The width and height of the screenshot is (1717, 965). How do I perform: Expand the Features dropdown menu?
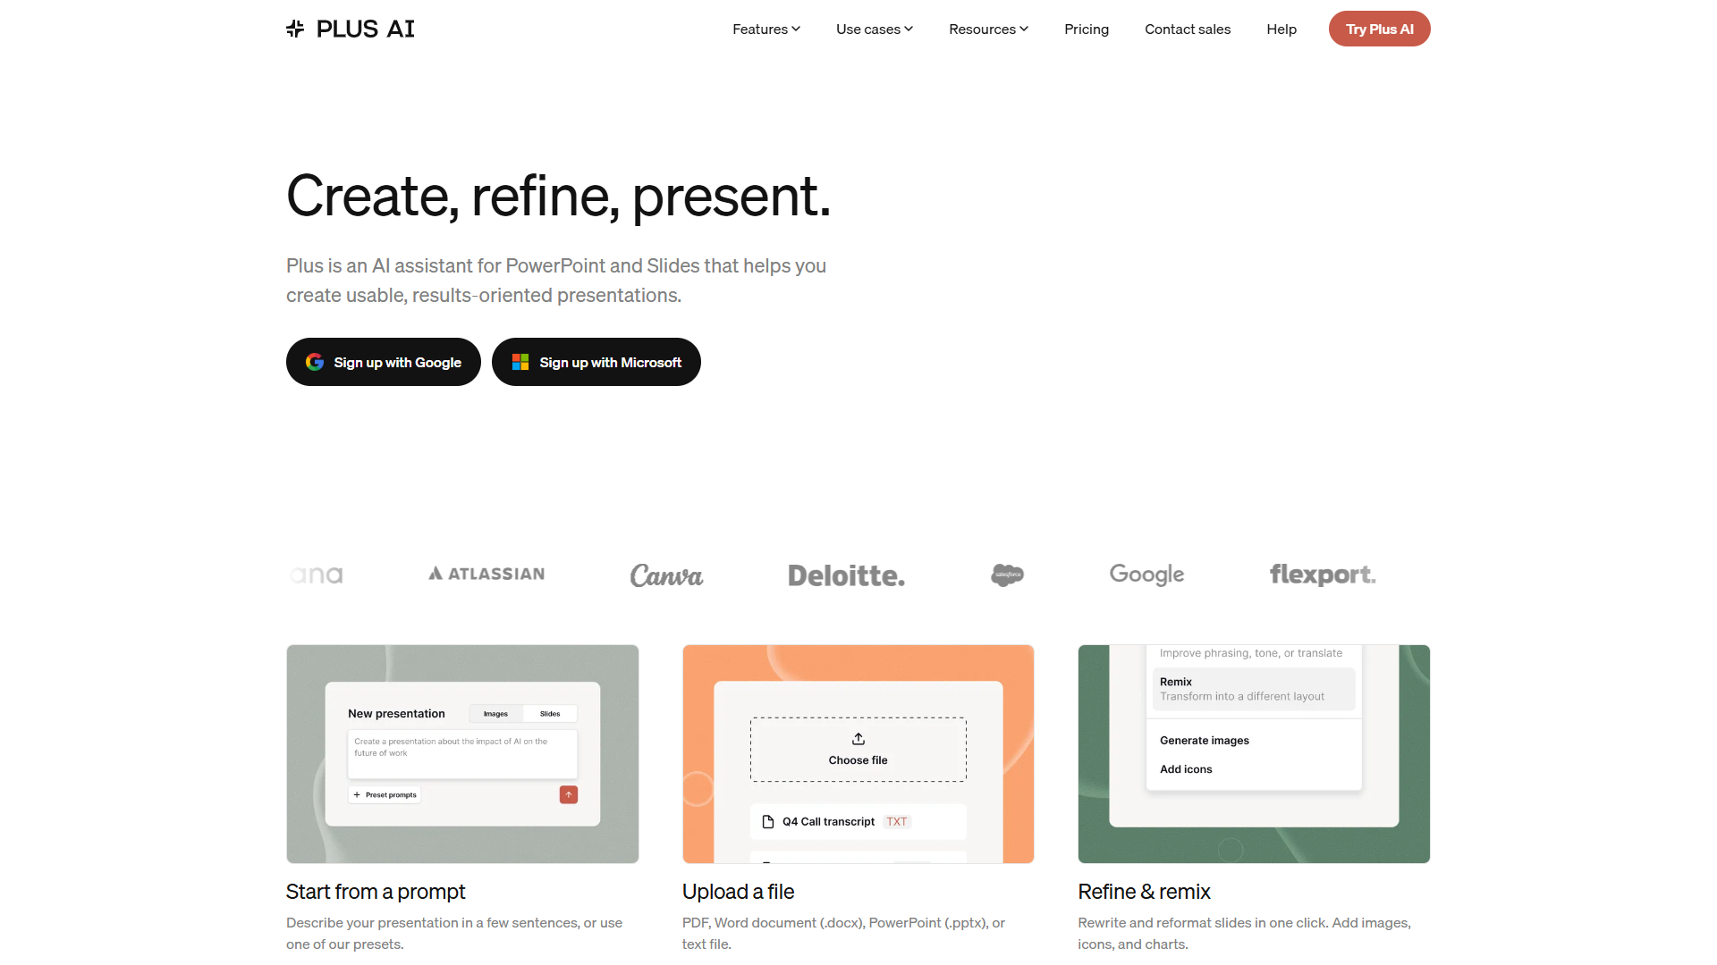tap(765, 29)
